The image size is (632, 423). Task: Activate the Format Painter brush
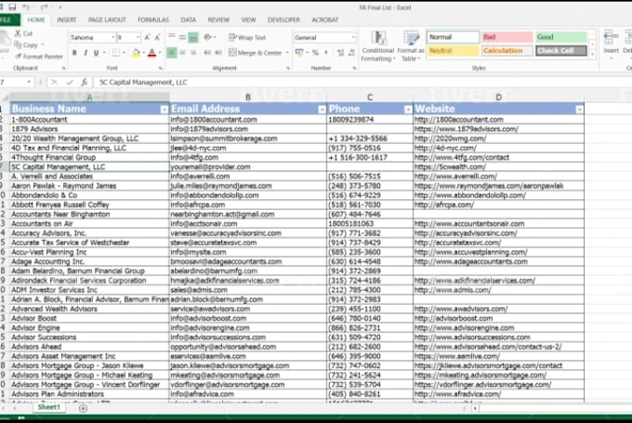pyautogui.click(x=39, y=57)
